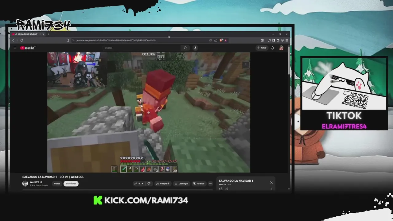The width and height of the screenshot is (393, 221).
Task: Open the browser sidebar panel icon
Action: click(x=274, y=40)
